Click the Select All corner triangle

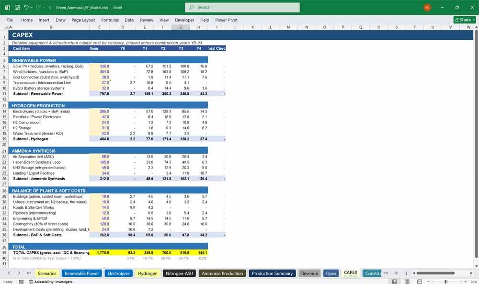pos(5,27)
